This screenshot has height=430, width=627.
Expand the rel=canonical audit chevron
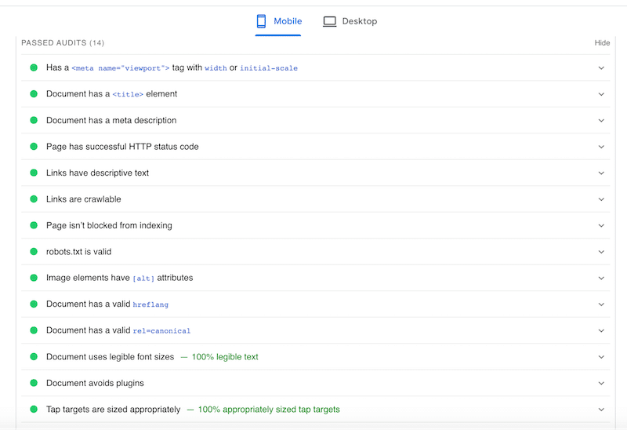601,330
